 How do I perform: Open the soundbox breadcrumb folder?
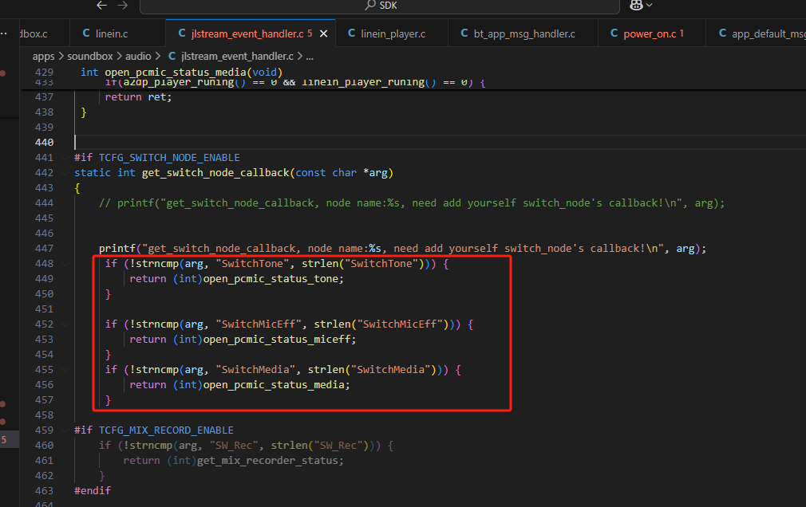[x=90, y=56]
